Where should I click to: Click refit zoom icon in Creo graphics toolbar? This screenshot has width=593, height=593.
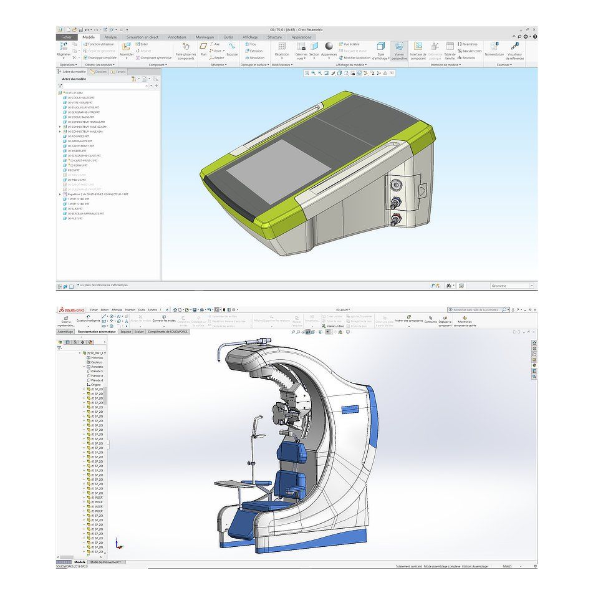coord(307,73)
